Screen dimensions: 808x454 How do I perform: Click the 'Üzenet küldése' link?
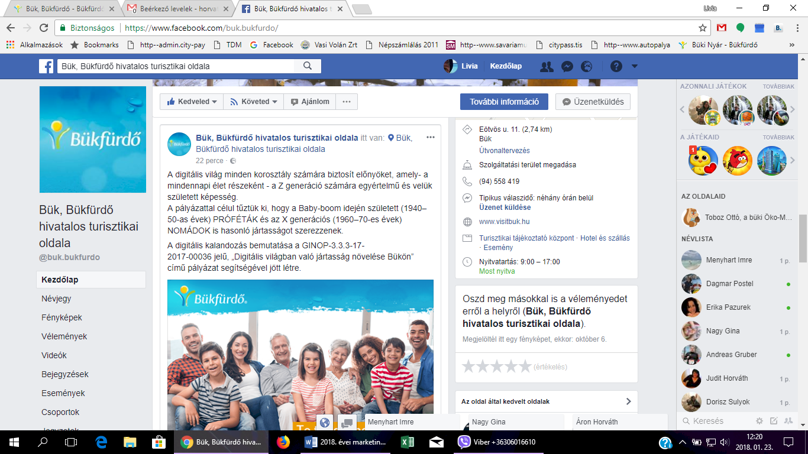(505, 207)
